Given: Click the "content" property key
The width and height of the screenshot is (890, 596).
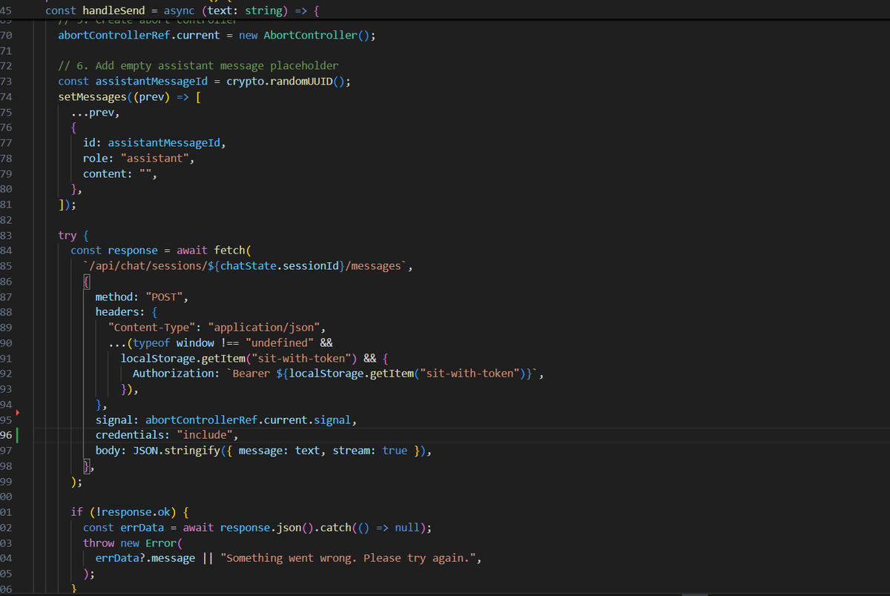Looking at the screenshot, I should click(x=105, y=174).
